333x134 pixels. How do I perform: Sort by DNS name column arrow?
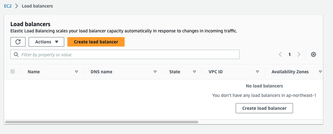point(155,72)
